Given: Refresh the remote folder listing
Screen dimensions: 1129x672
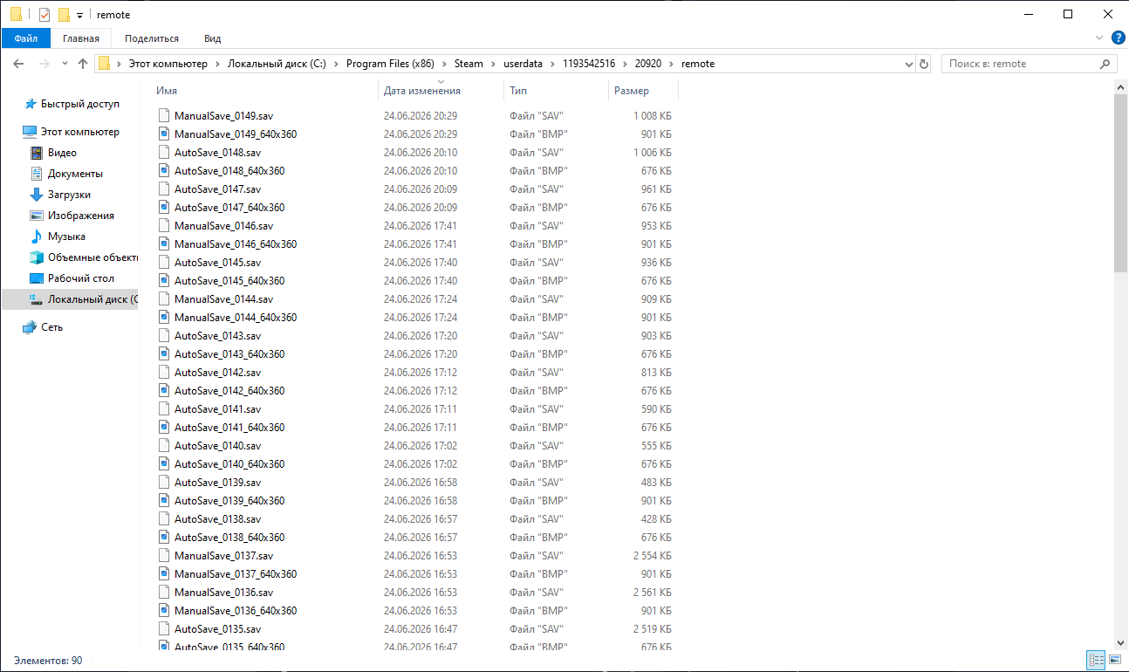Looking at the screenshot, I should point(925,64).
